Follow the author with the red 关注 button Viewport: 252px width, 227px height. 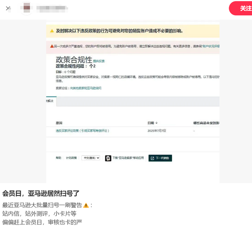pyautogui.click(x=241, y=8)
